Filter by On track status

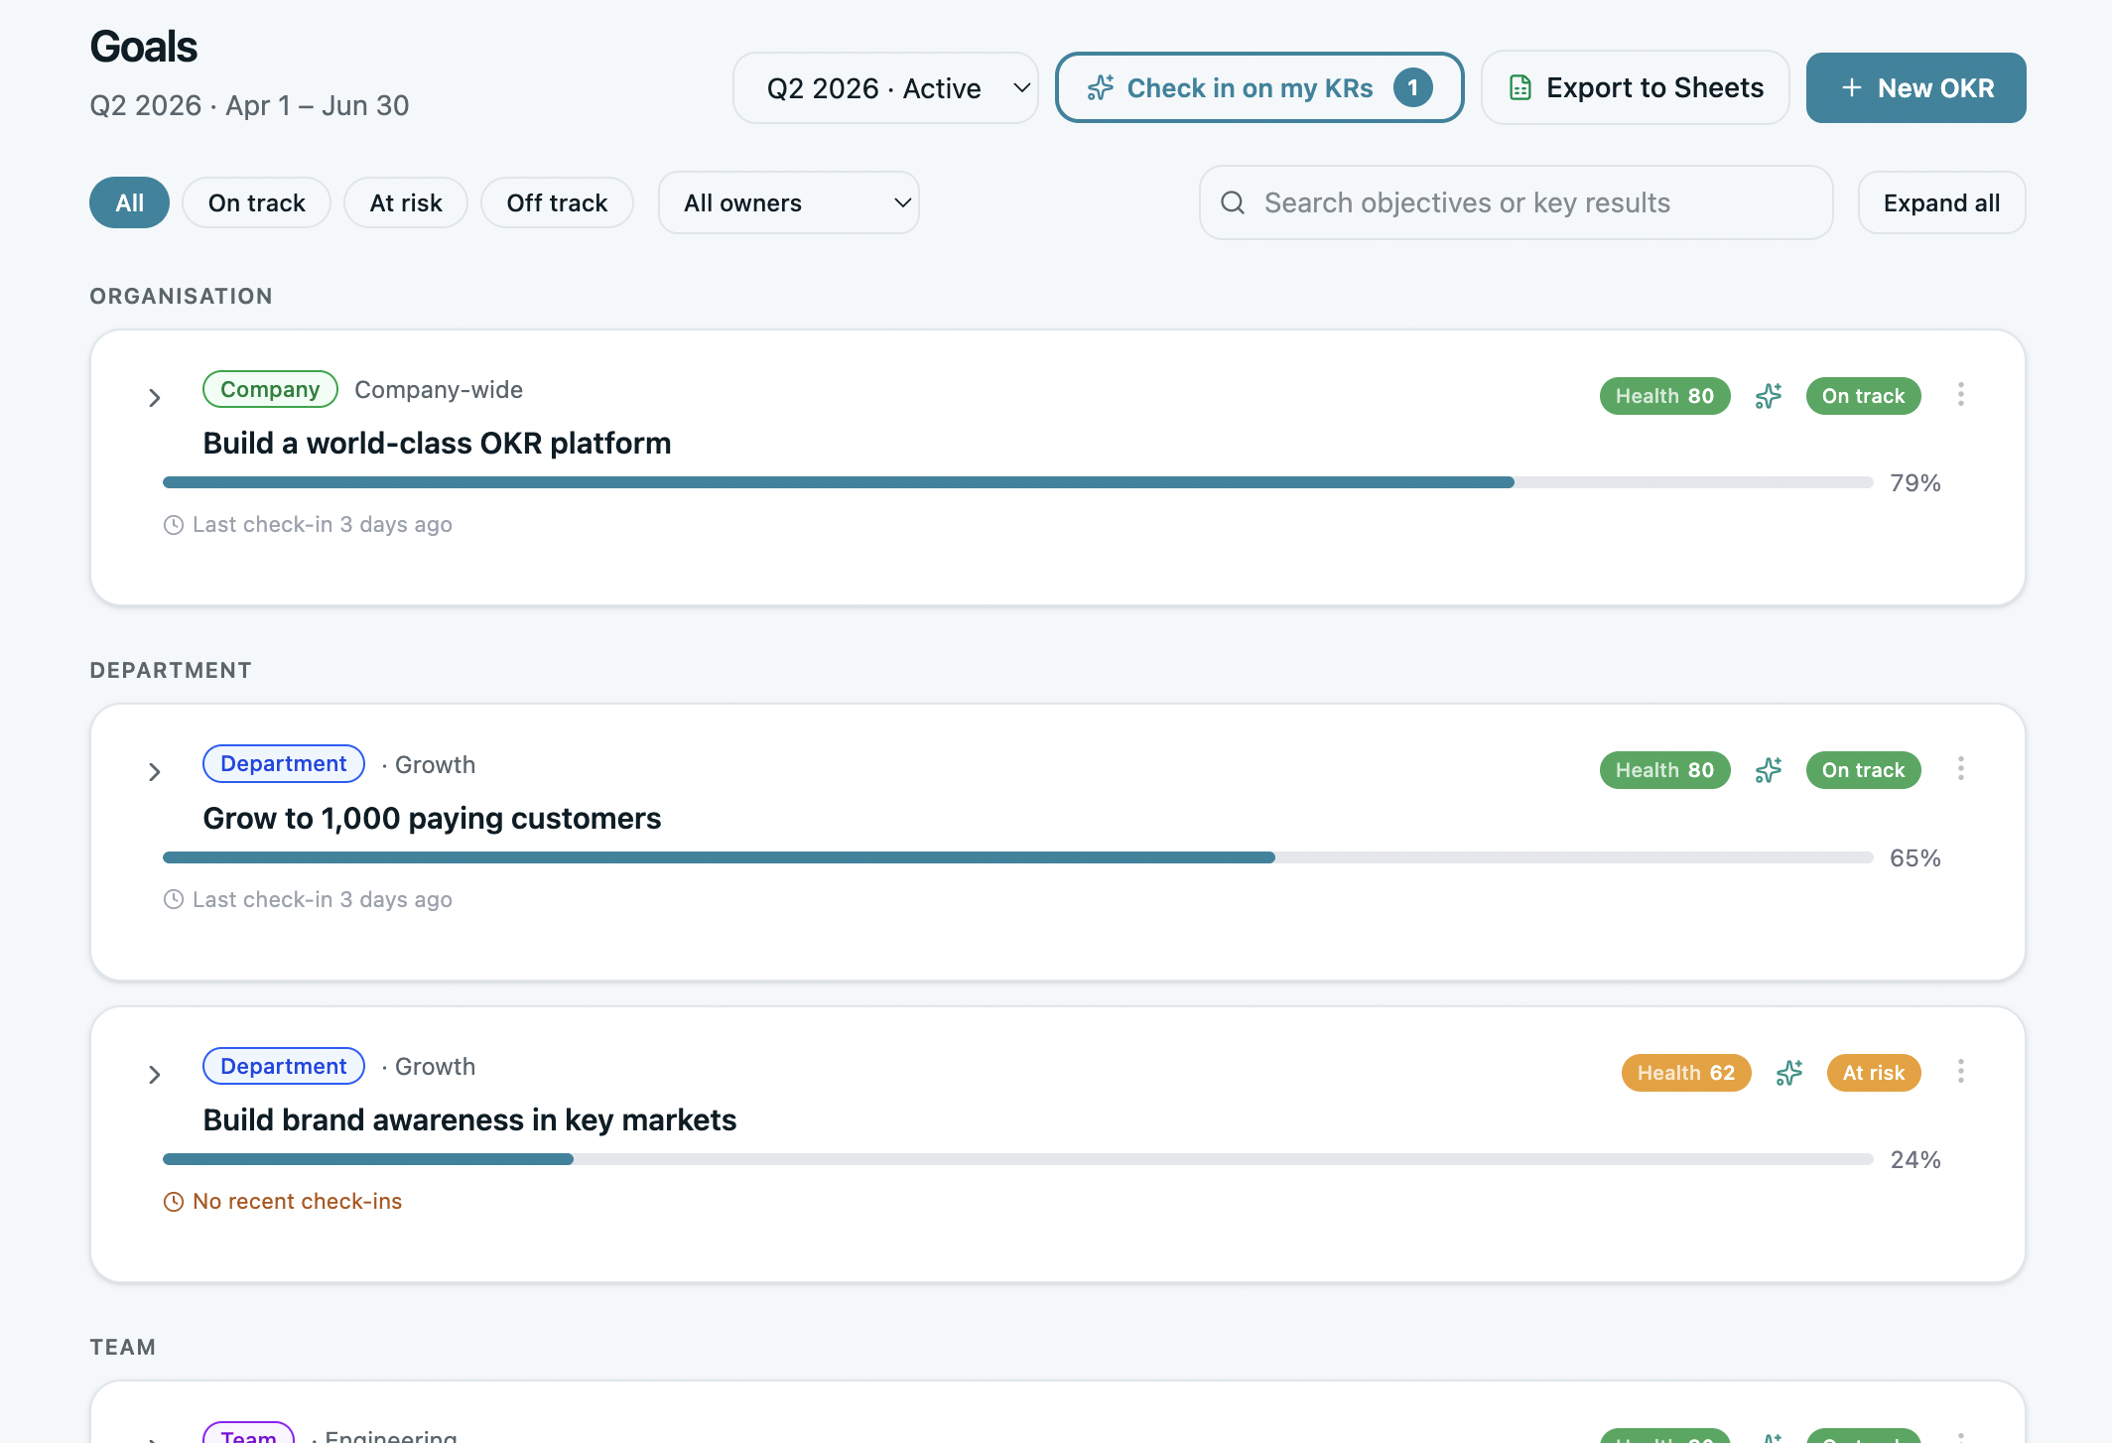coord(256,202)
